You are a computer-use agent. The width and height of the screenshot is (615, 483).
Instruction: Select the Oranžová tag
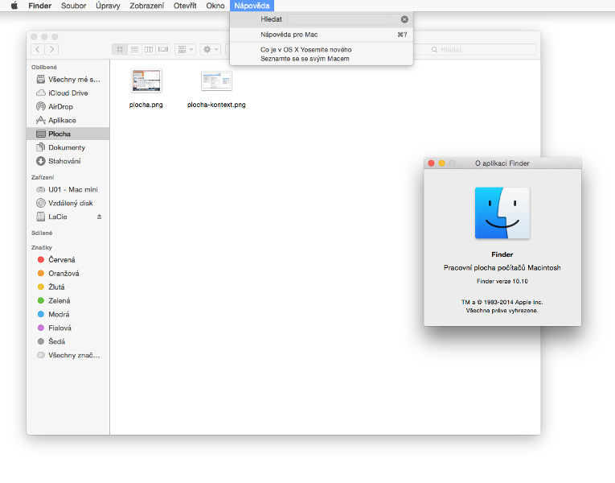pyautogui.click(x=68, y=274)
